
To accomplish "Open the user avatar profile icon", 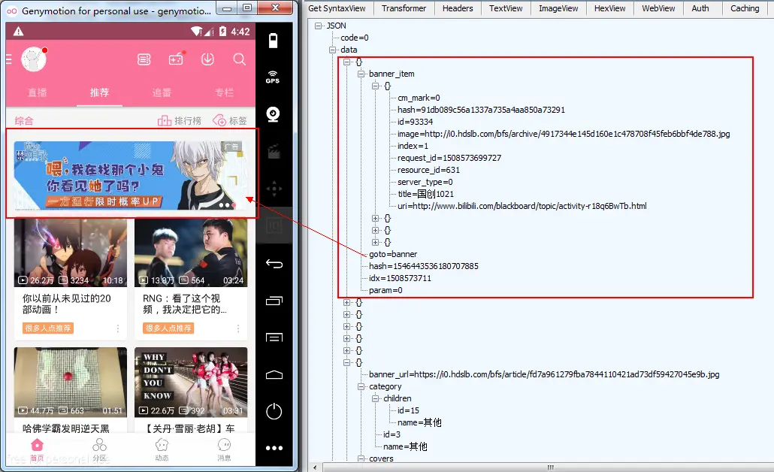I will click(34, 59).
